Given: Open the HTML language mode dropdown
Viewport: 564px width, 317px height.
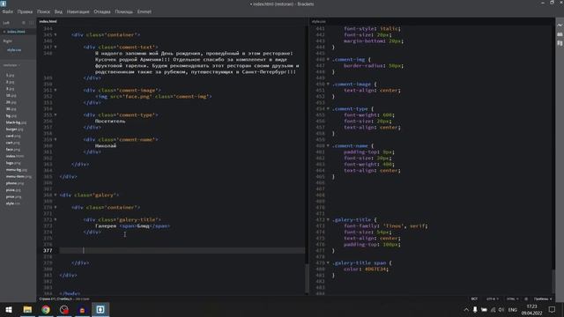Looking at the screenshot, I should [512, 299].
